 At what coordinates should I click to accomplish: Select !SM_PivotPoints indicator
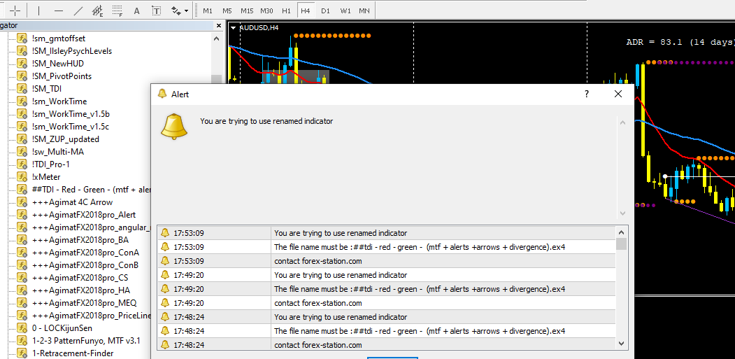tap(62, 76)
